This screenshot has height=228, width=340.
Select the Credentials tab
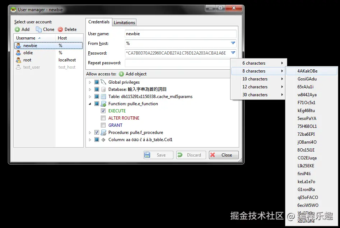click(99, 22)
